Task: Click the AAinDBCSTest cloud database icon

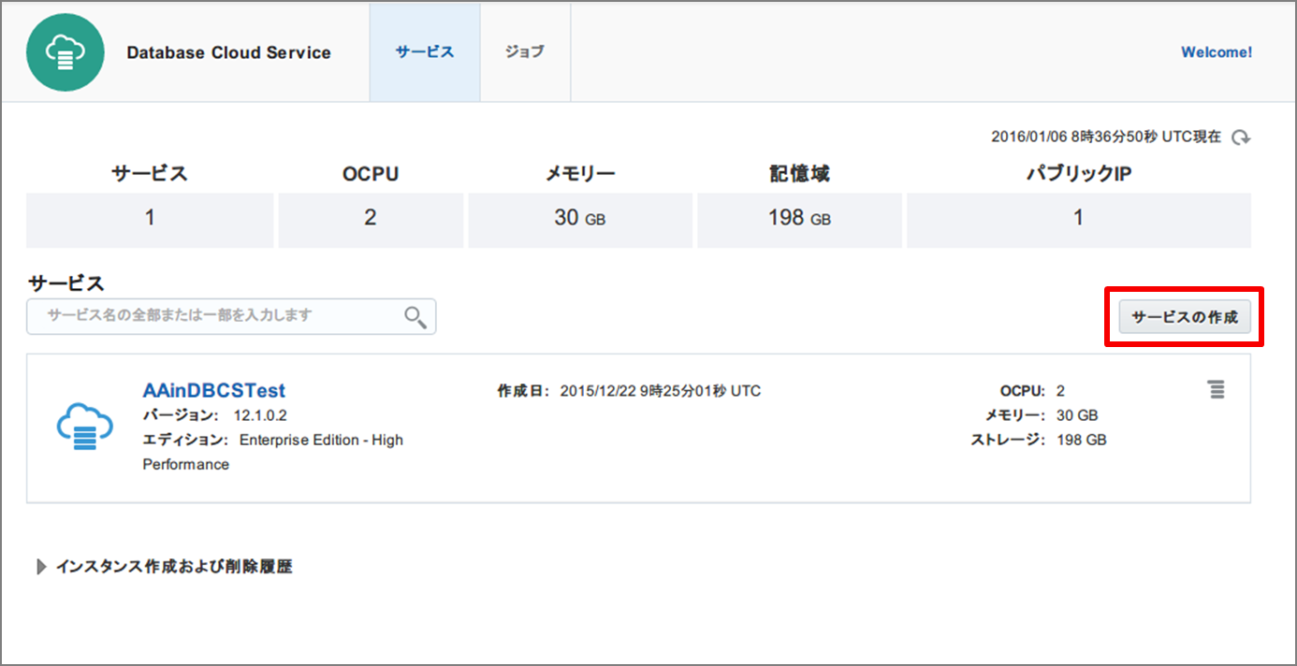Action: [x=85, y=427]
